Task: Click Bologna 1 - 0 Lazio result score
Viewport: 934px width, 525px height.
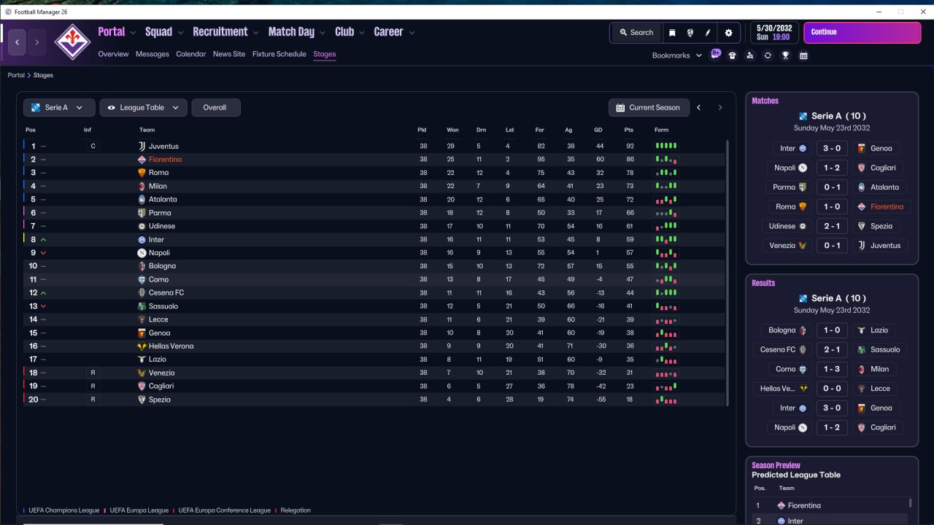Action: (832, 331)
